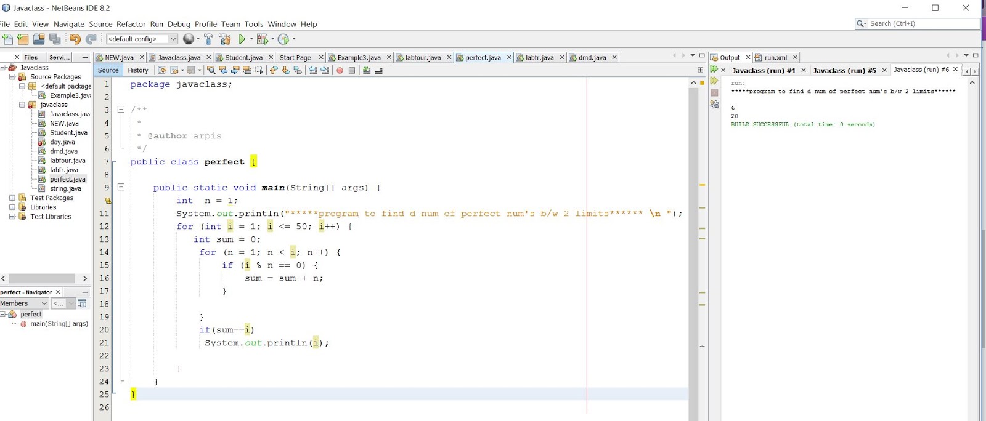986x421 pixels.
Task: Click the split editor icon
Action: (700, 70)
